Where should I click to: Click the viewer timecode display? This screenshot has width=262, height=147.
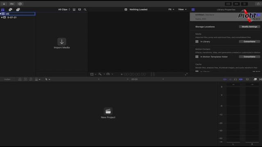point(135,74)
